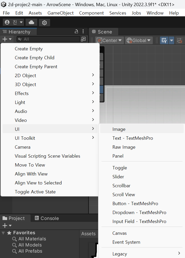Create a UI Image object
This screenshot has height=258, width=185.
pyautogui.click(x=142, y=129)
